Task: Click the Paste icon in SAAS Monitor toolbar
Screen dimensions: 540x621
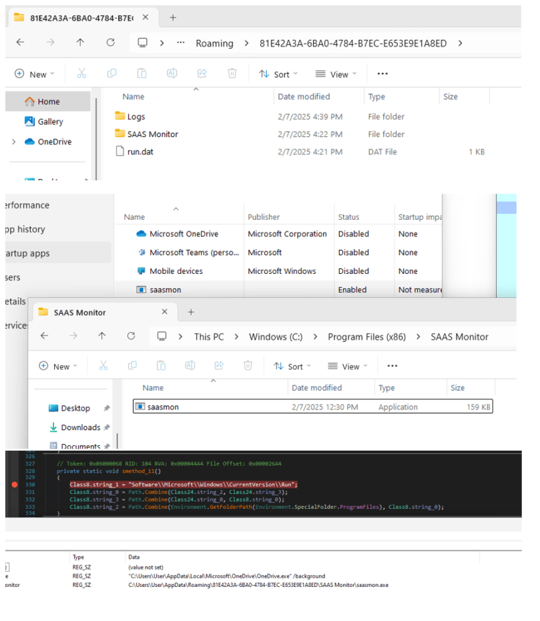Action: point(160,366)
